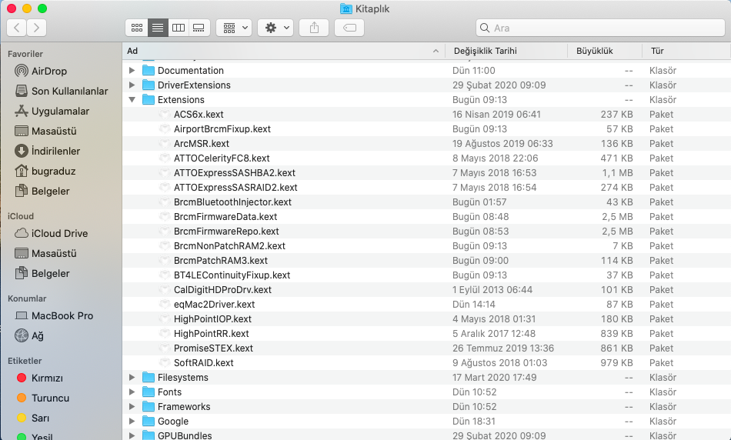This screenshot has height=440, width=731.
Task: Switch to icon view in toolbar
Action: 137,28
